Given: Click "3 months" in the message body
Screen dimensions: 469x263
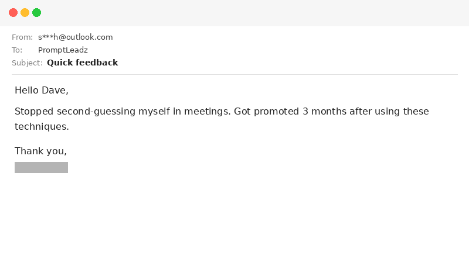Looking at the screenshot, I should [324, 112].
